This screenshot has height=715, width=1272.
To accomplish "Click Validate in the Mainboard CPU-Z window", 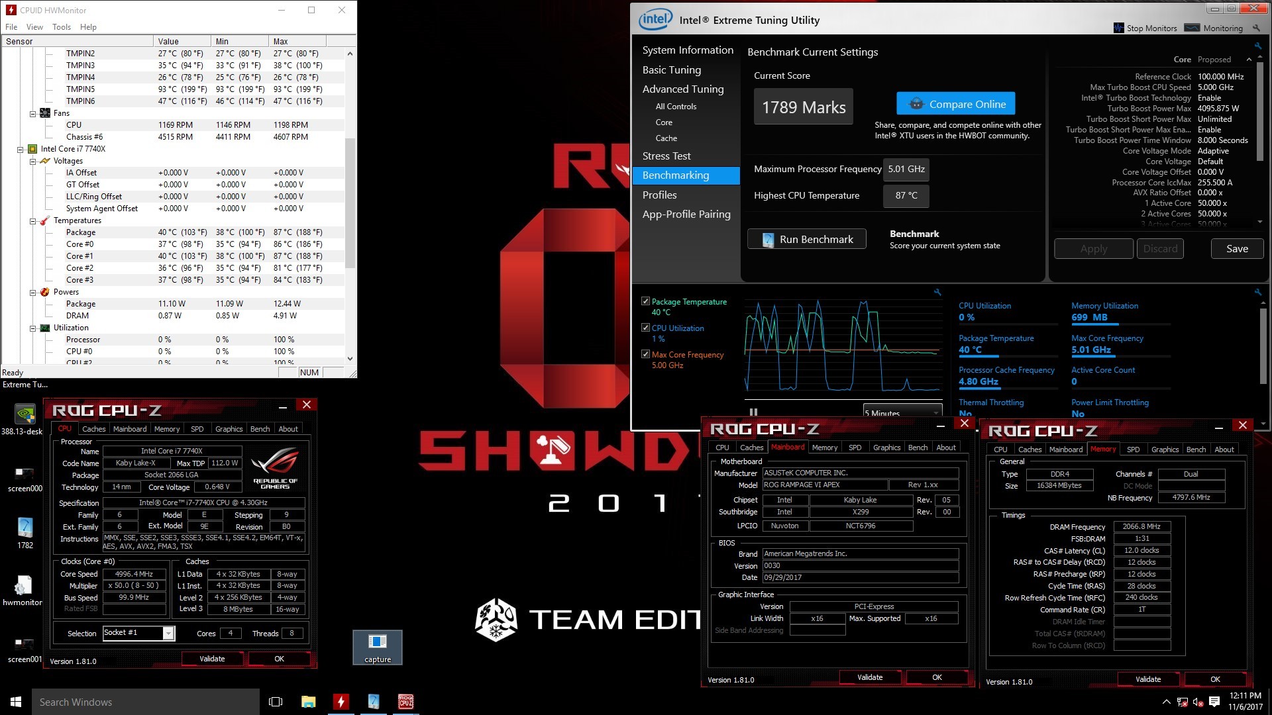I will (x=870, y=677).
